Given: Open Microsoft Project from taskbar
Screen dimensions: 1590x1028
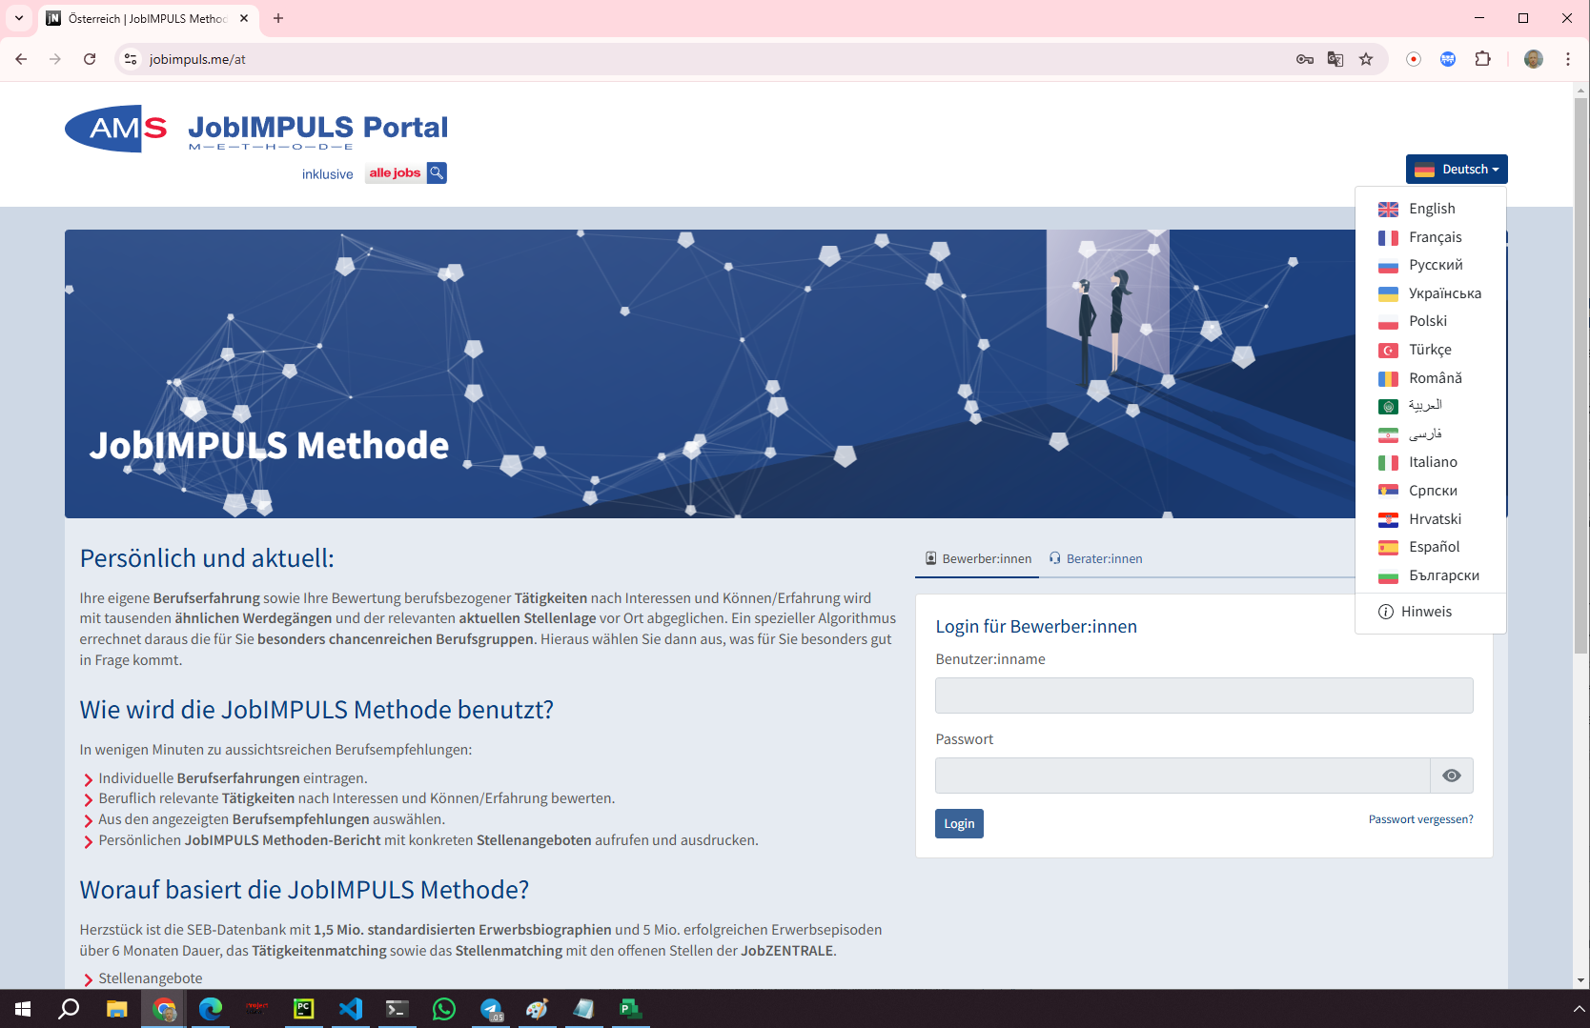Looking at the screenshot, I should [x=630, y=1009].
